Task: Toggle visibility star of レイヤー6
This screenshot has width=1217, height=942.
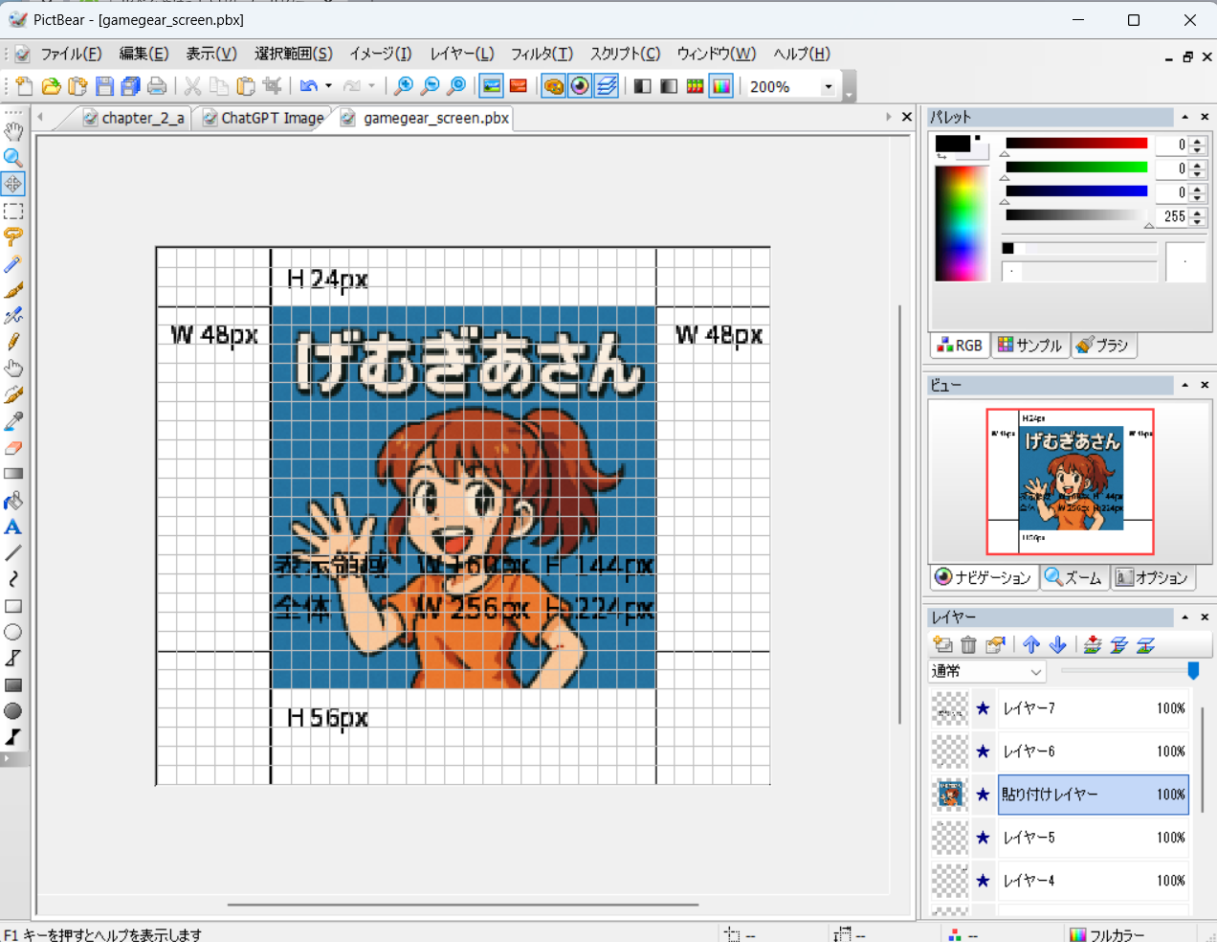Action: [983, 751]
